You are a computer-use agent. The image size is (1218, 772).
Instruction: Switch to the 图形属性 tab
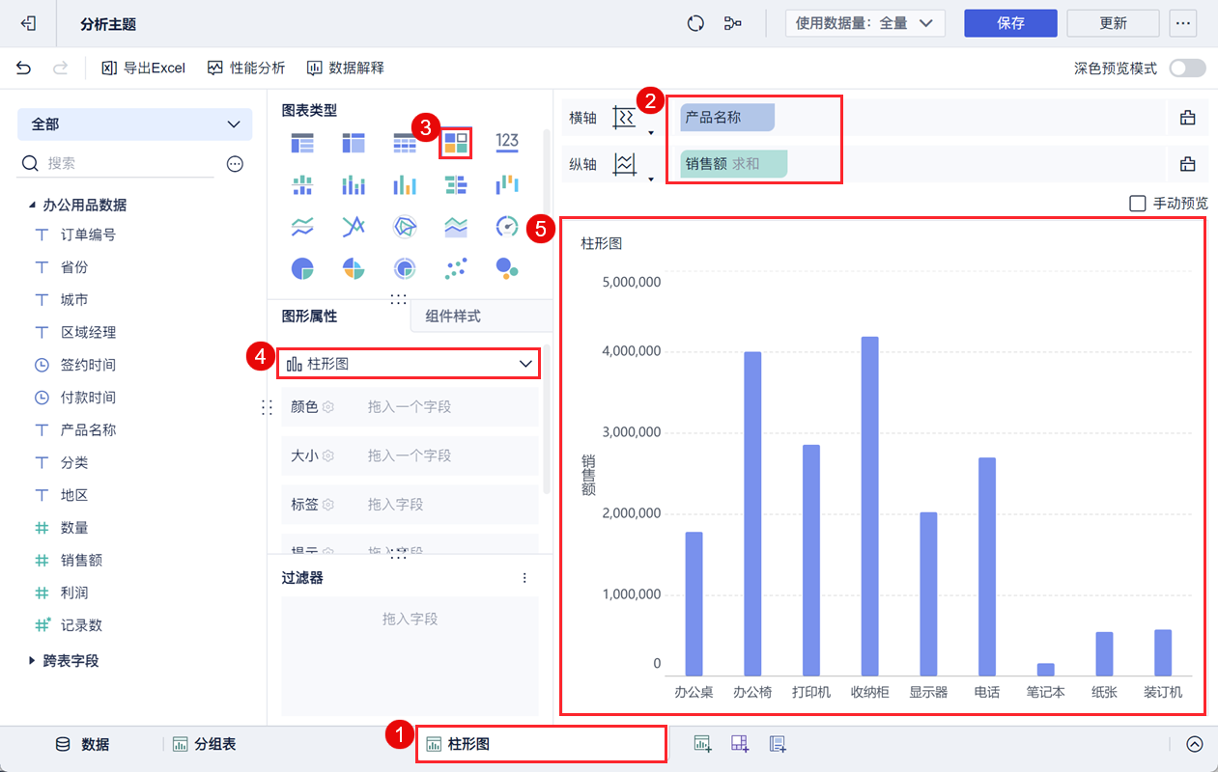click(309, 316)
